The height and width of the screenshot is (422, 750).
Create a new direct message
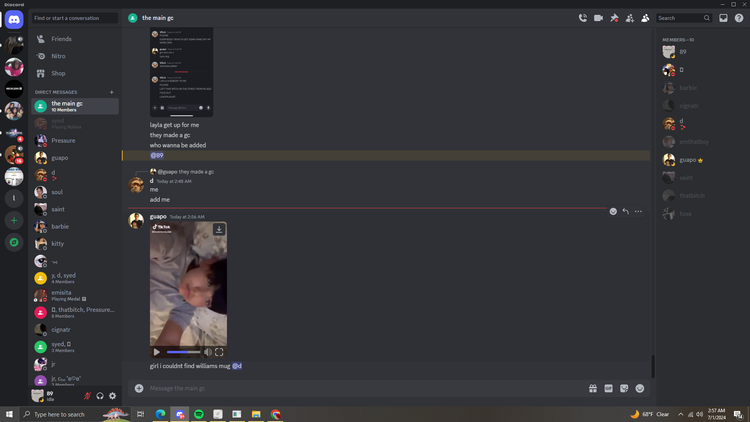(112, 92)
